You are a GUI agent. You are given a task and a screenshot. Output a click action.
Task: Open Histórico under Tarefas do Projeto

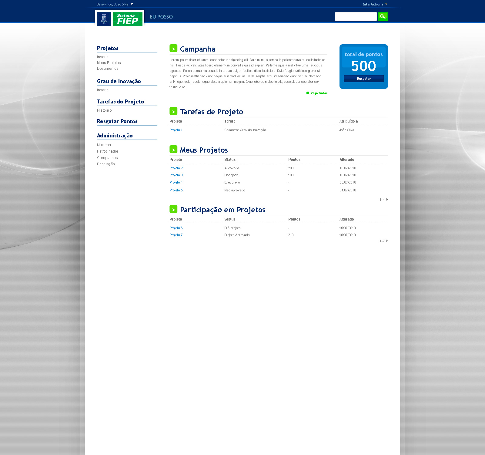pyautogui.click(x=104, y=110)
